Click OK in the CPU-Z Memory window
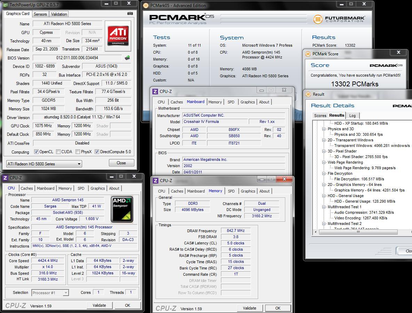The image size is (412, 313). [278, 308]
